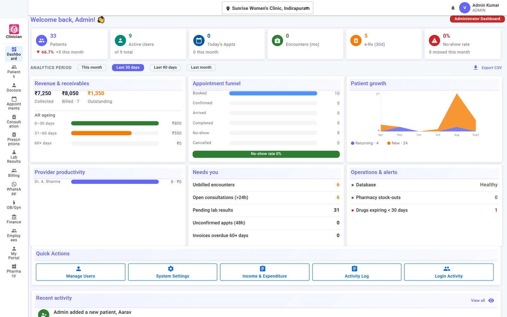Open WhatsApp sidebar item
The width and height of the screenshot is (507, 317).
click(x=14, y=189)
